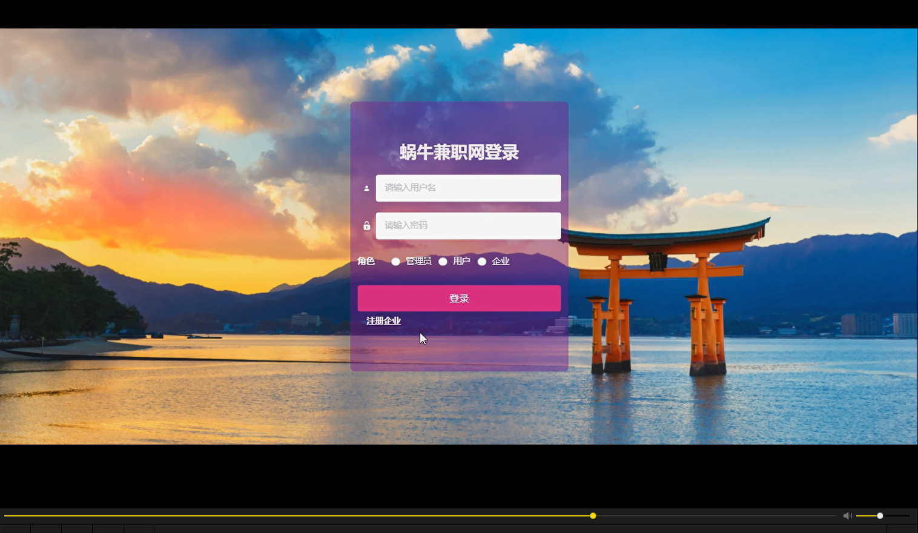This screenshot has height=533, width=918.
Task: Click the mouse cursor graphic below 注册企业
Action: click(x=422, y=338)
